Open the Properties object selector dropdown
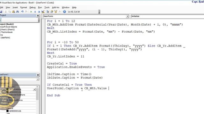204x114 pixels. coord(38,79)
